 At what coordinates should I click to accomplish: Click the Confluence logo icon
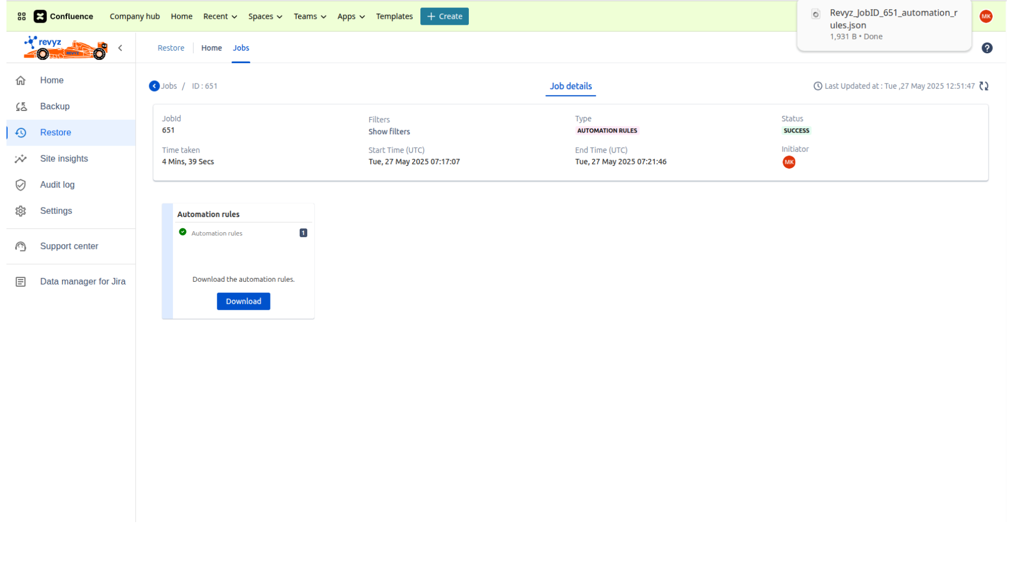pyautogui.click(x=40, y=16)
